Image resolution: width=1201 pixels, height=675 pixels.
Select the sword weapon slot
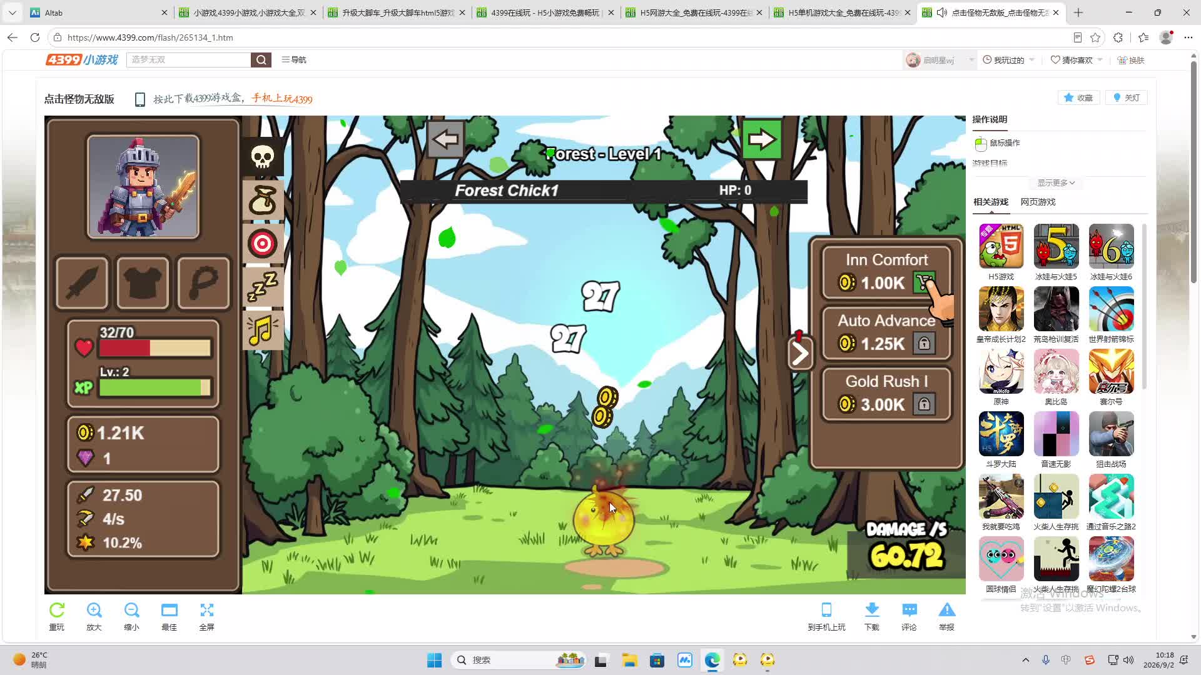[x=83, y=283]
